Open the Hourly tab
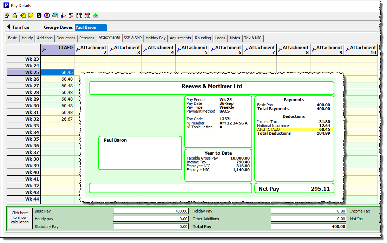Viewport: 387px width, 243px height. (x=27, y=38)
